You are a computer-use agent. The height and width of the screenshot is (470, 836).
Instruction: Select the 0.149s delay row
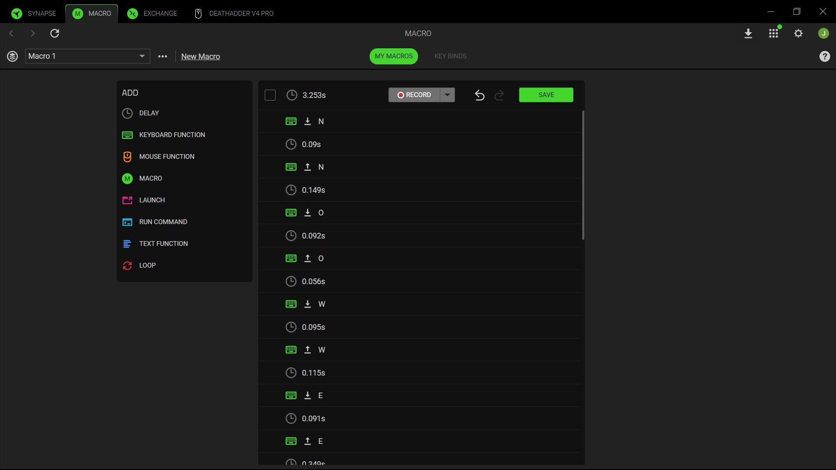pos(419,190)
